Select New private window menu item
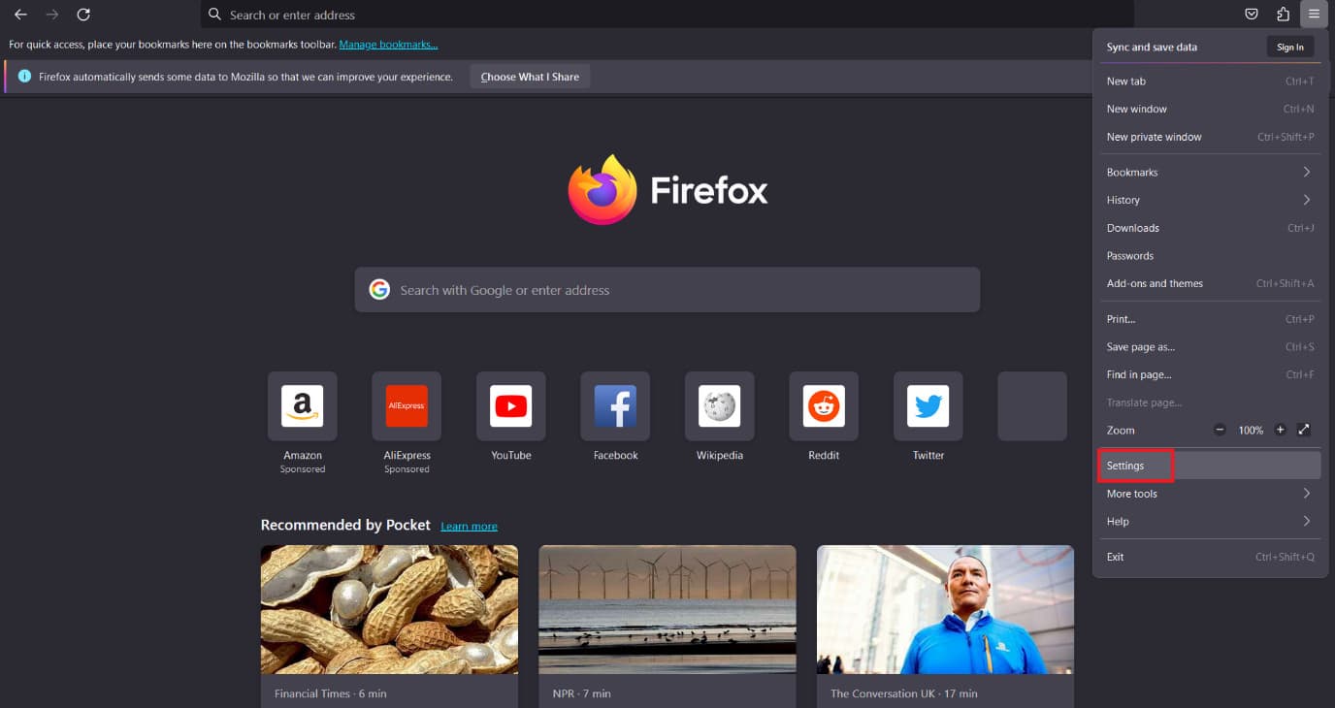 (1209, 137)
